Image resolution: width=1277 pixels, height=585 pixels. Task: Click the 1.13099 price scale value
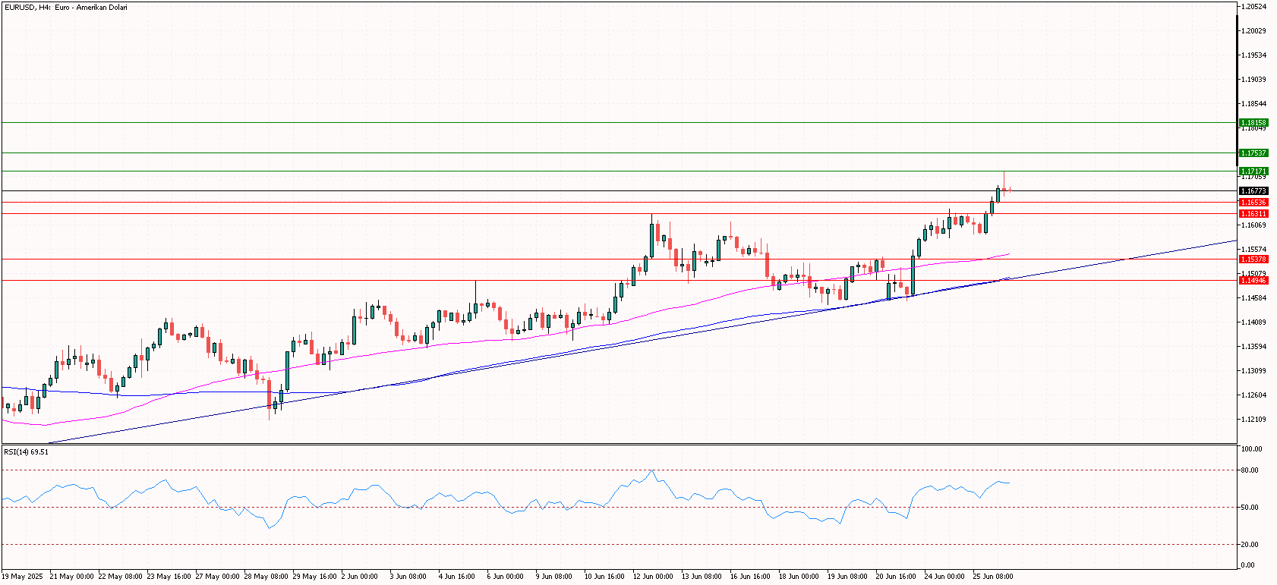pos(1254,371)
